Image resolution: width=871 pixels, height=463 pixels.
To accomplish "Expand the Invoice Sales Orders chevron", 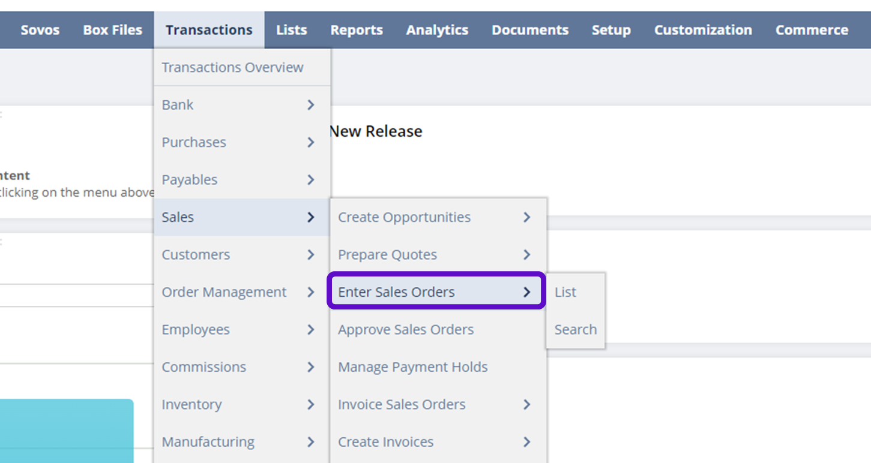I will click(526, 405).
